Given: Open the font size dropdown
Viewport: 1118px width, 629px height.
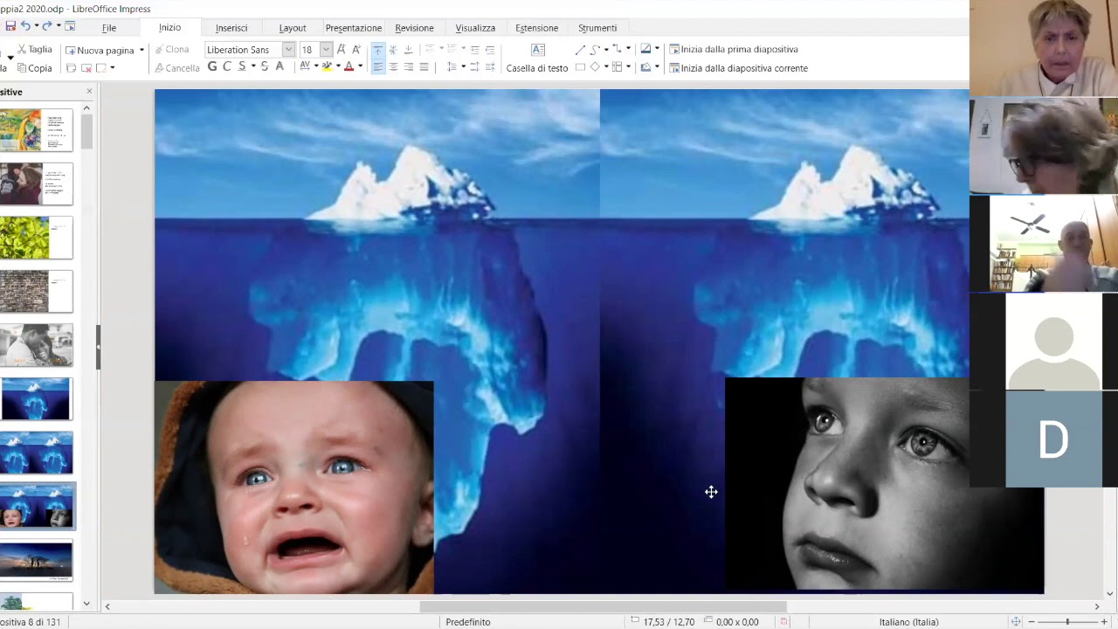Looking at the screenshot, I should pyautogui.click(x=326, y=50).
